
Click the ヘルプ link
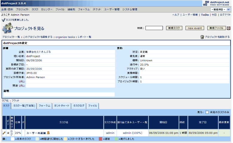176,15
